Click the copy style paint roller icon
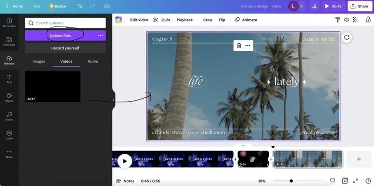This screenshot has width=374, height=186. click(x=338, y=20)
